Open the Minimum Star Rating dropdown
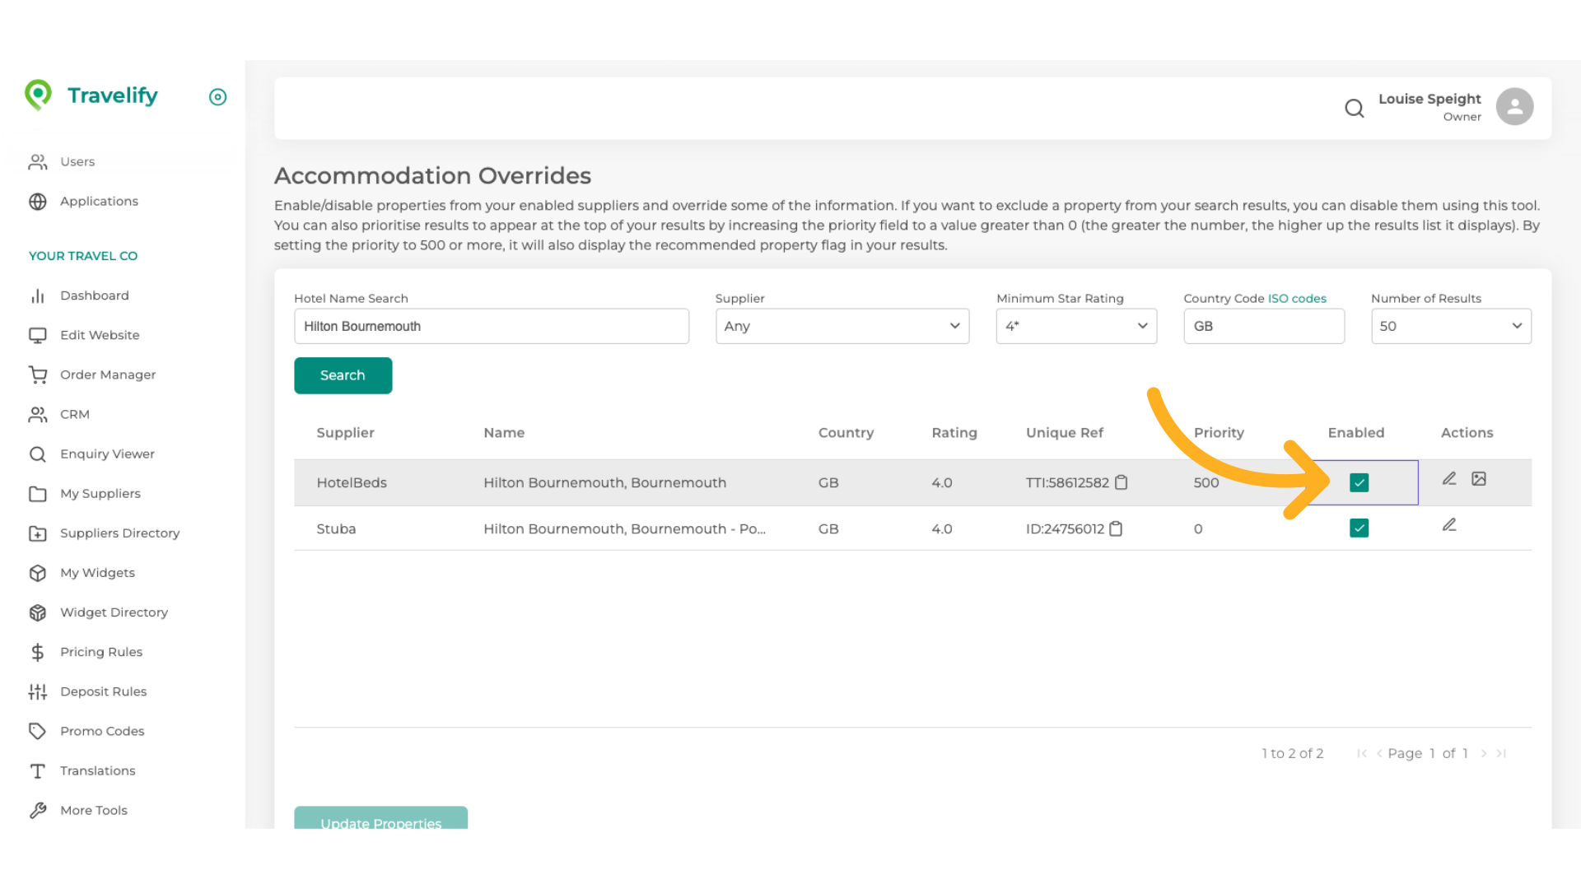1581x889 pixels. [x=1075, y=326]
